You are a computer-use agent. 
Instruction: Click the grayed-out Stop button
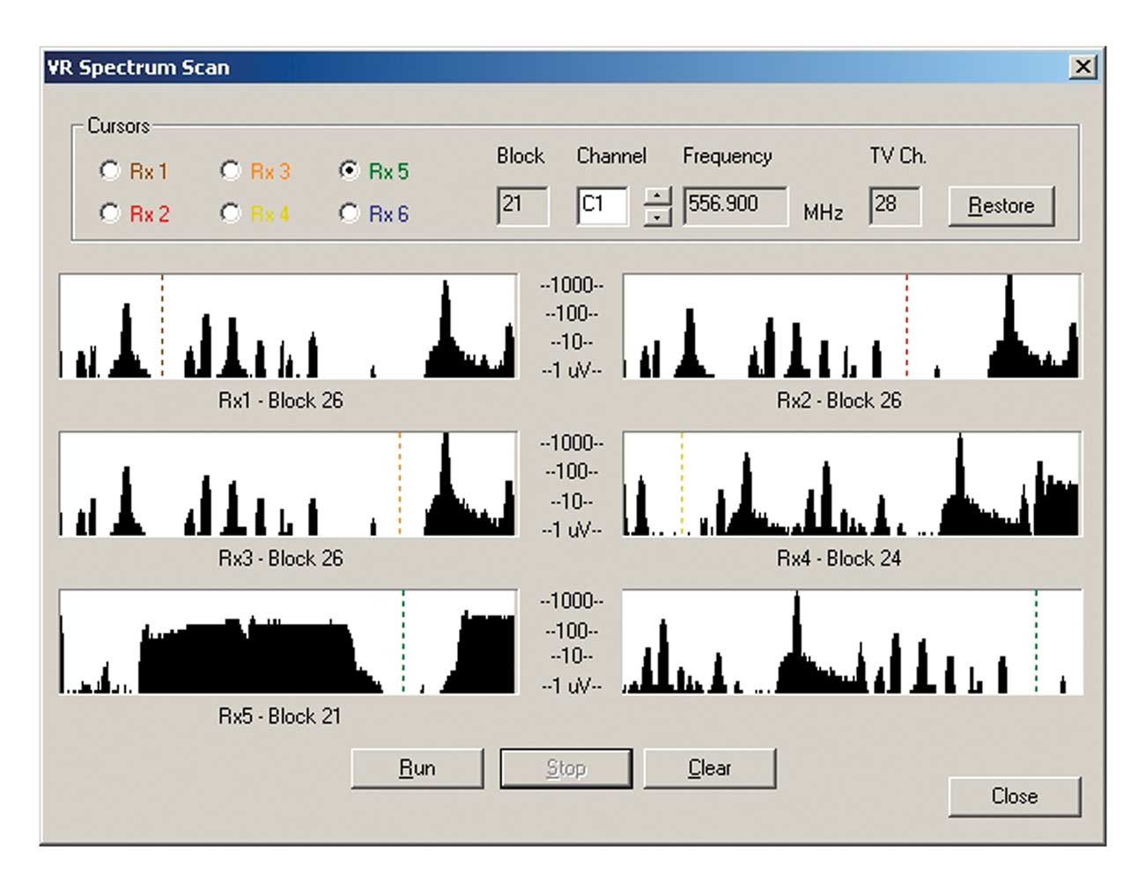pyautogui.click(x=565, y=766)
